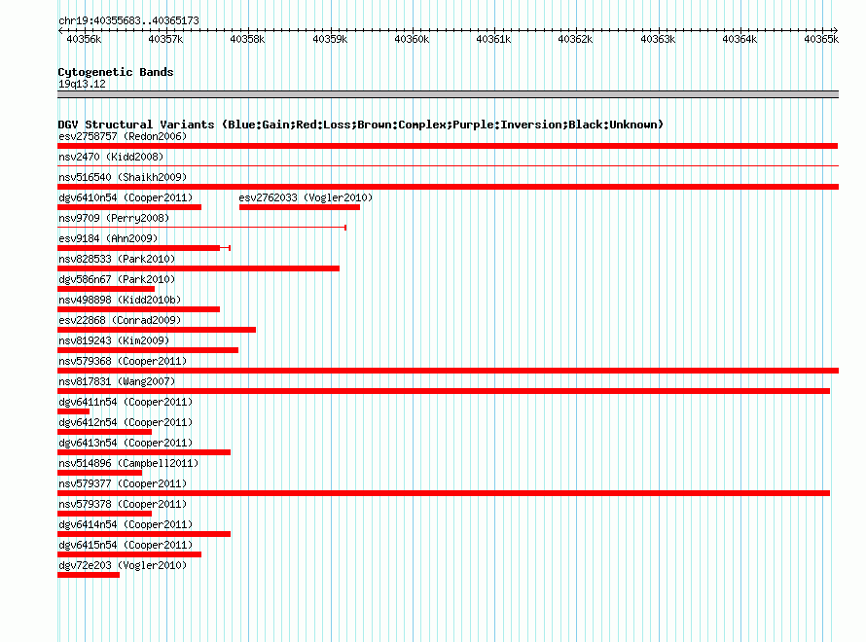
Task: Open esv2762033 (Vogler2010) variant label
Action: point(306,197)
